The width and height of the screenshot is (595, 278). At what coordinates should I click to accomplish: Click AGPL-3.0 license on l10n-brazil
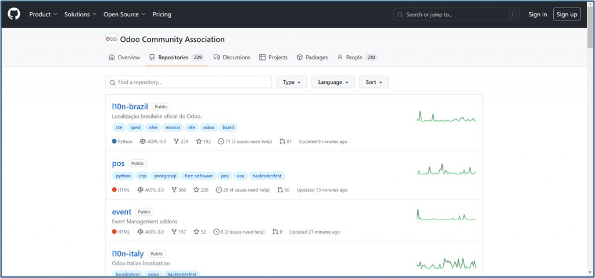[x=153, y=142]
